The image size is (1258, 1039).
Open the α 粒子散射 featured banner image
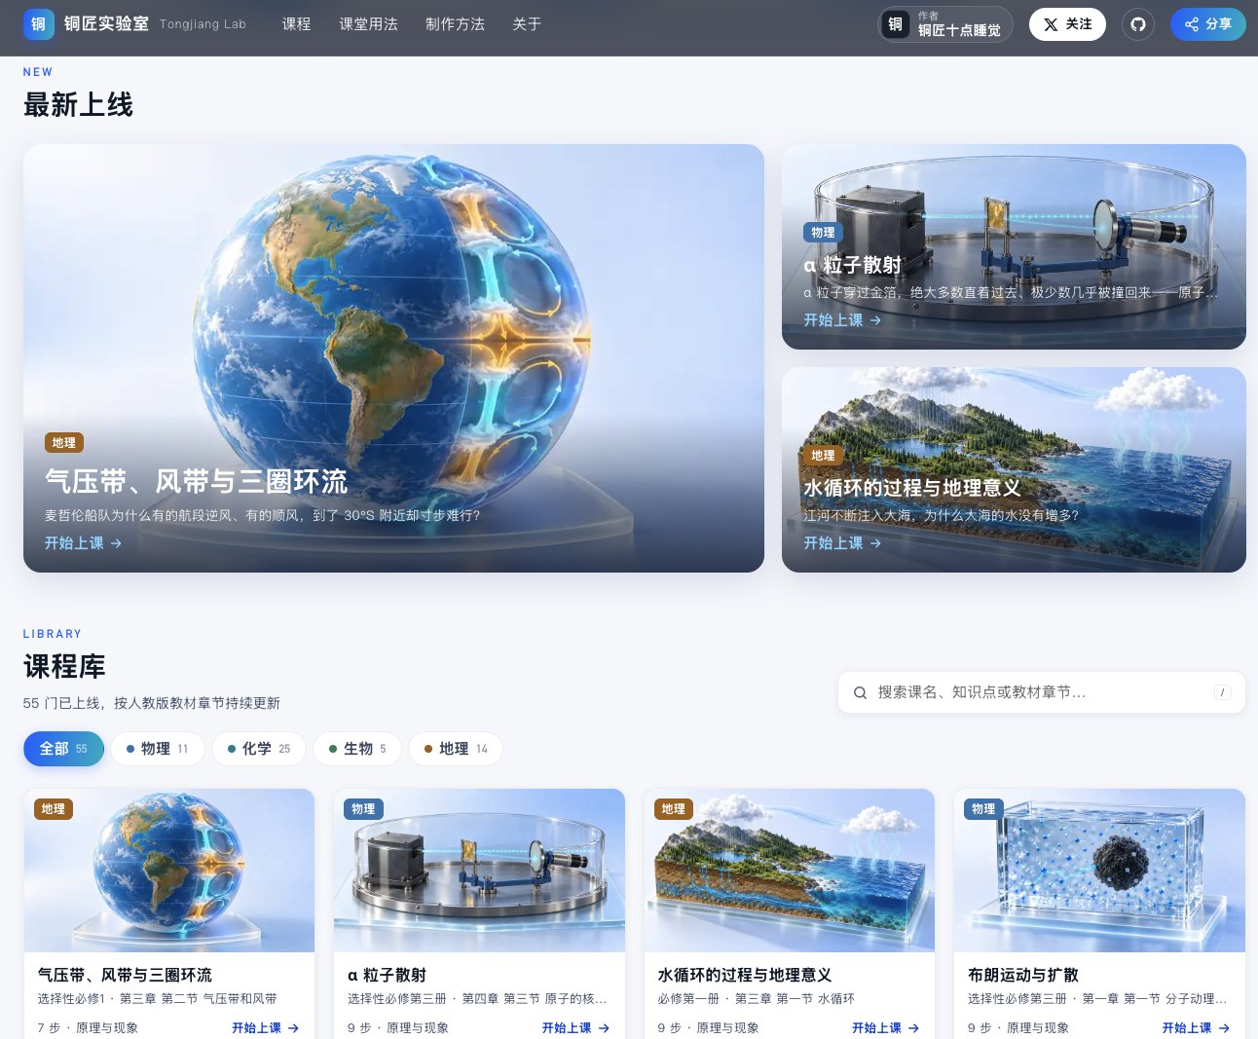pos(1014,247)
